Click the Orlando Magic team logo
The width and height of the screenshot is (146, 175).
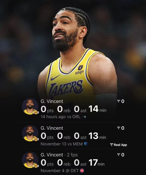pyautogui.click(x=84, y=117)
